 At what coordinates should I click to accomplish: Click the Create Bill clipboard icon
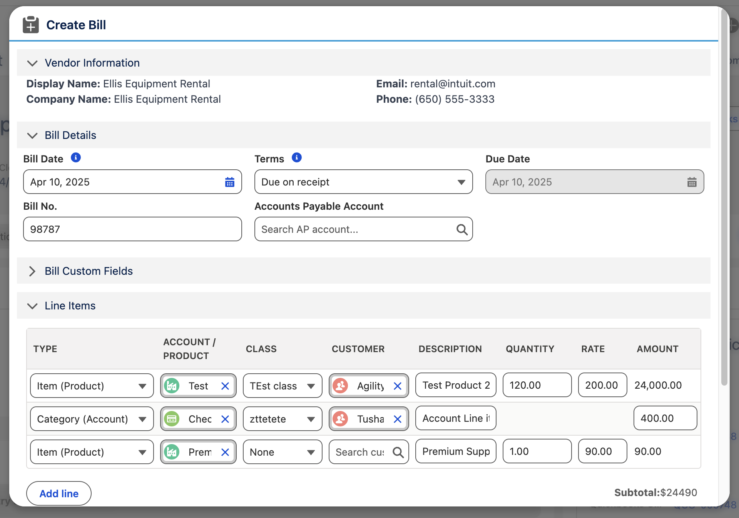31,25
